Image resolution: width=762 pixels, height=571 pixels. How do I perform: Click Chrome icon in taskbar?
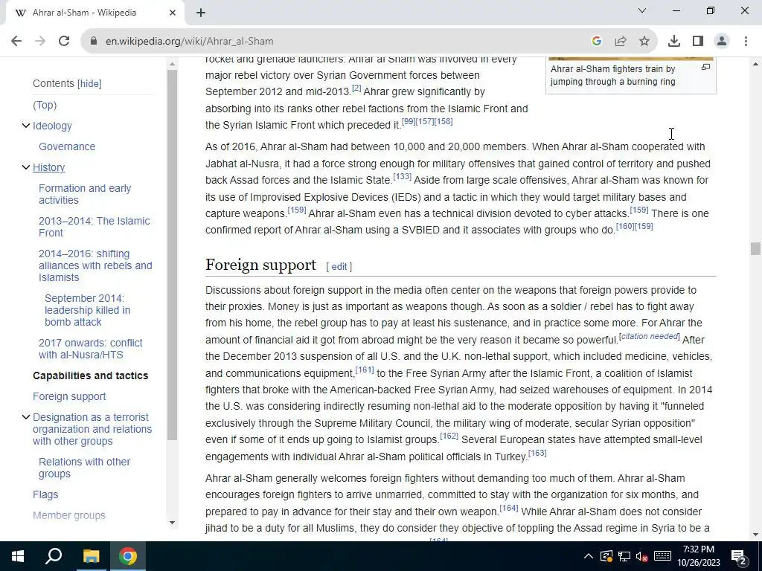click(x=128, y=556)
